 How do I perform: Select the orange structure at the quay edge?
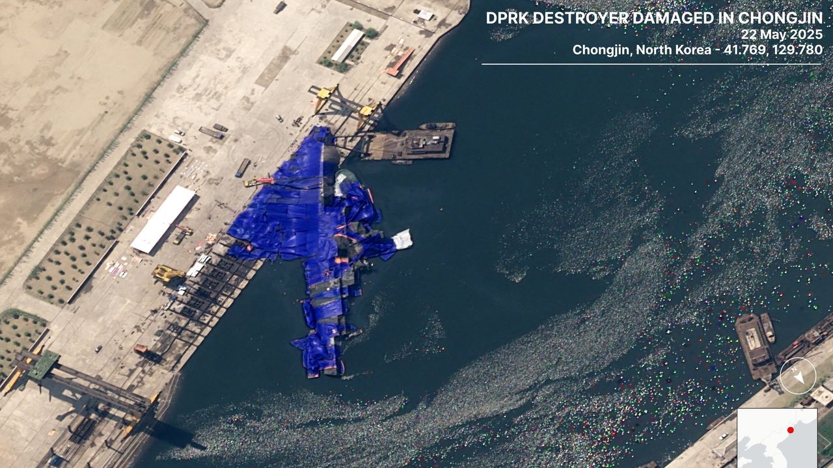(399, 62)
